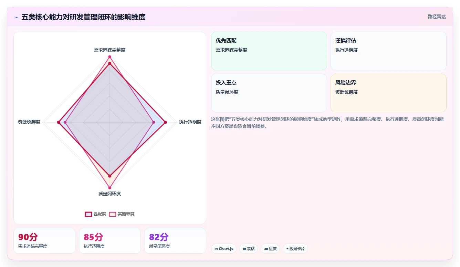Select the 进度 tag
Screen dimensions: 460x267
pyautogui.click(x=270, y=249)
